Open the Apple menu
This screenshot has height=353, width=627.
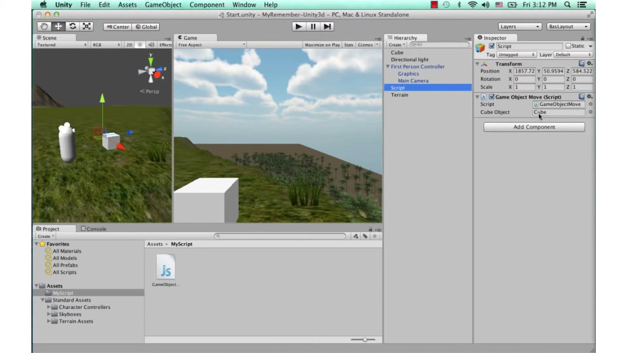[43, 5]
